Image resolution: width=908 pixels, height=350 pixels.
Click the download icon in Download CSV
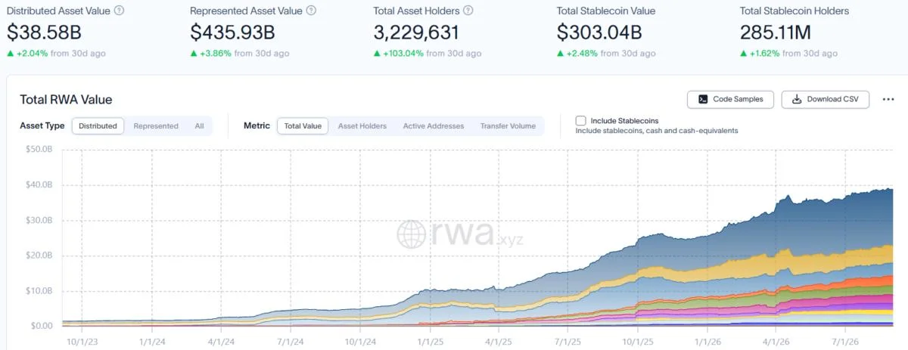click(x=797, y=99)
